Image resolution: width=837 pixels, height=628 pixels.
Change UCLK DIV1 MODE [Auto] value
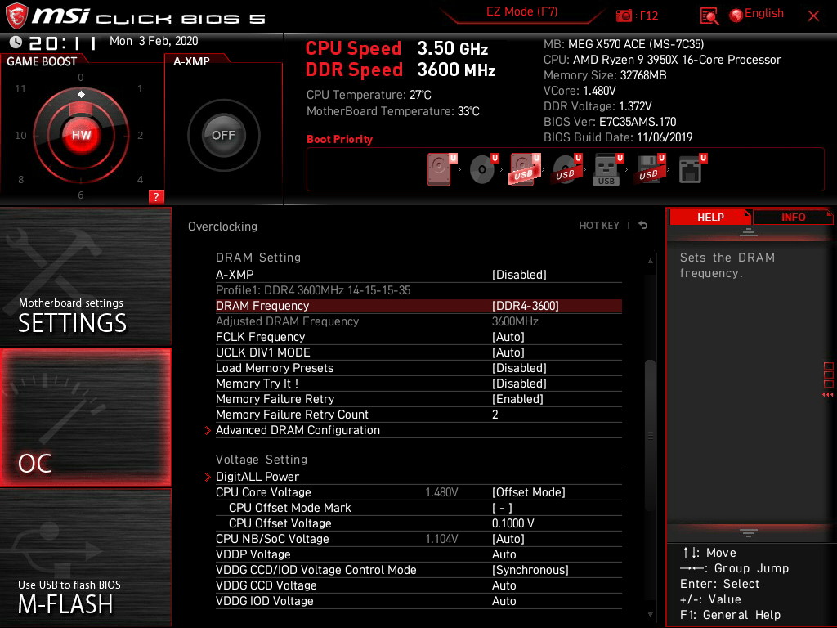tap(418, 352)
